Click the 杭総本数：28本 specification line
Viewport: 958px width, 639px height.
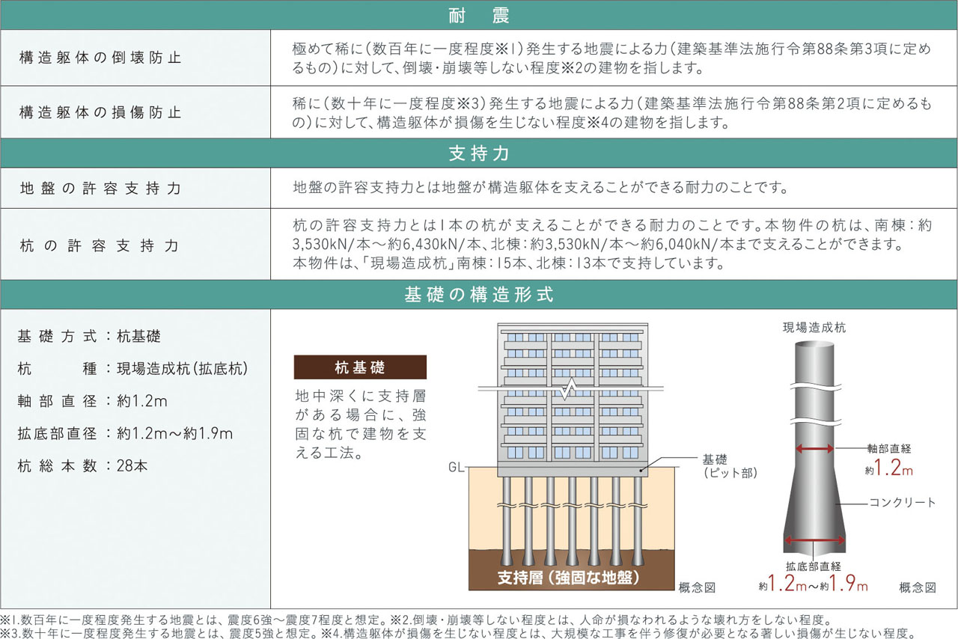pyautogui.click(x=82, y=465)
